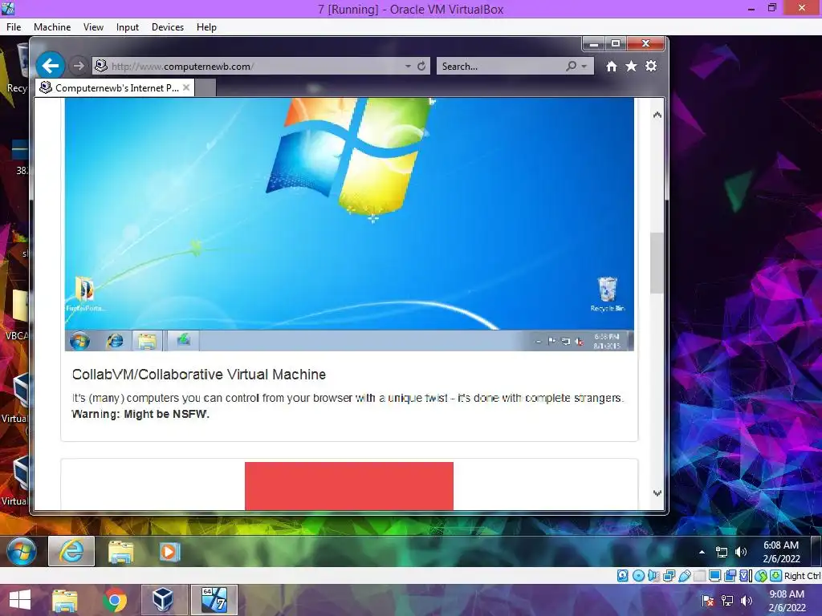Open VirtualBox Input menu
This screenshot has height=616, width=822.
point(128,27)
